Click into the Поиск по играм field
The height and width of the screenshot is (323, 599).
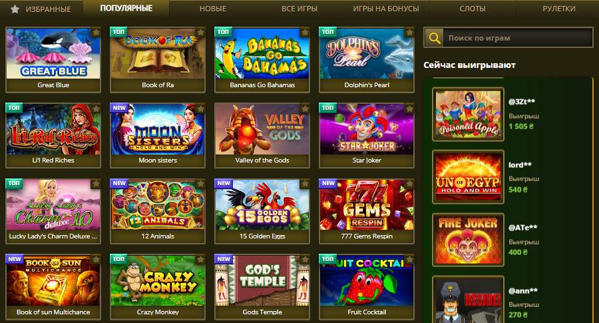pyautogui.click(x=517, y=38)
